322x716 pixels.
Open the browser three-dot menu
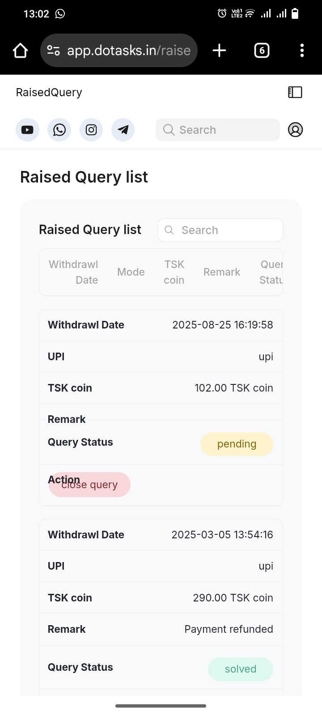(x=302, y=51)
